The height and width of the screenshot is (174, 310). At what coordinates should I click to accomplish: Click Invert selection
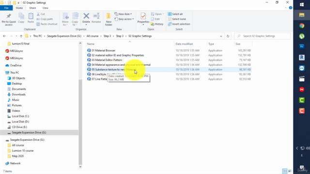179,24
